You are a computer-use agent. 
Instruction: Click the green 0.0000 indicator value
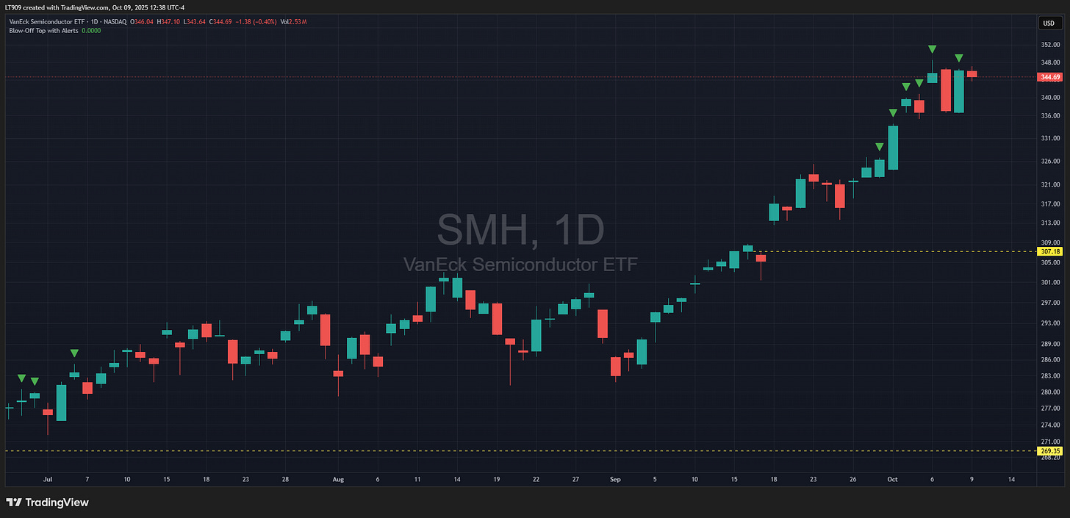click(91, 31)
